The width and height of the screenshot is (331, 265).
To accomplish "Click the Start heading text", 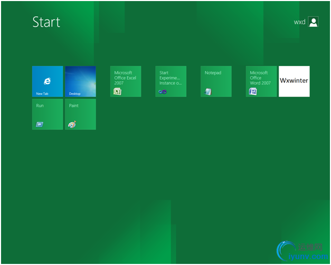I will click(x=46, y=22).
